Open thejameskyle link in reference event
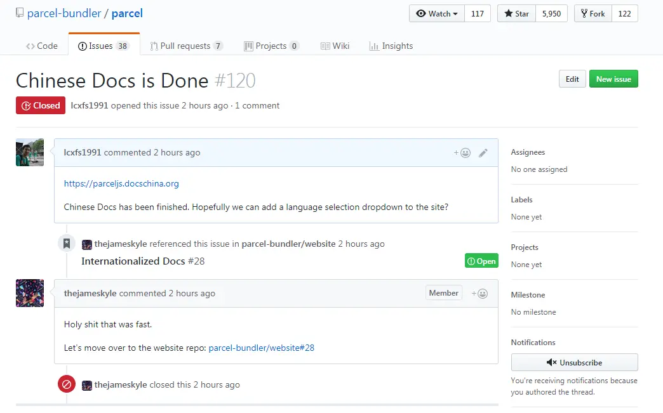Viewport: 663px width, 413px height. [121, 244]
